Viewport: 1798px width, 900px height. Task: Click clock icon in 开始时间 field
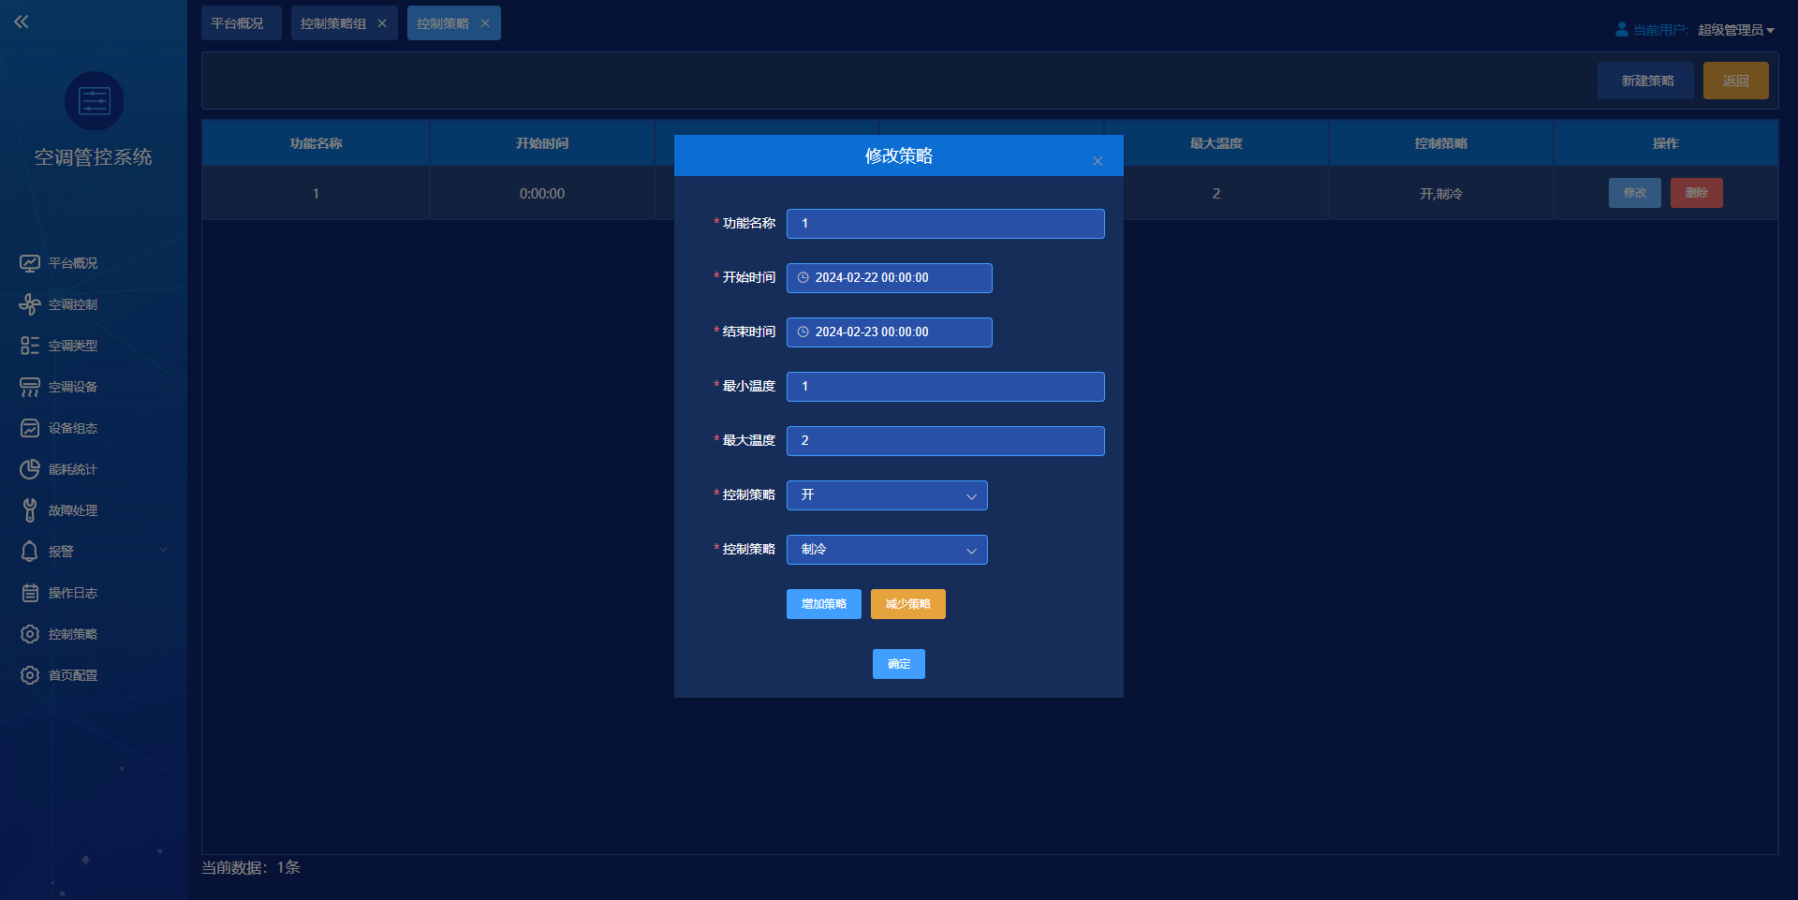pos(803,278)
